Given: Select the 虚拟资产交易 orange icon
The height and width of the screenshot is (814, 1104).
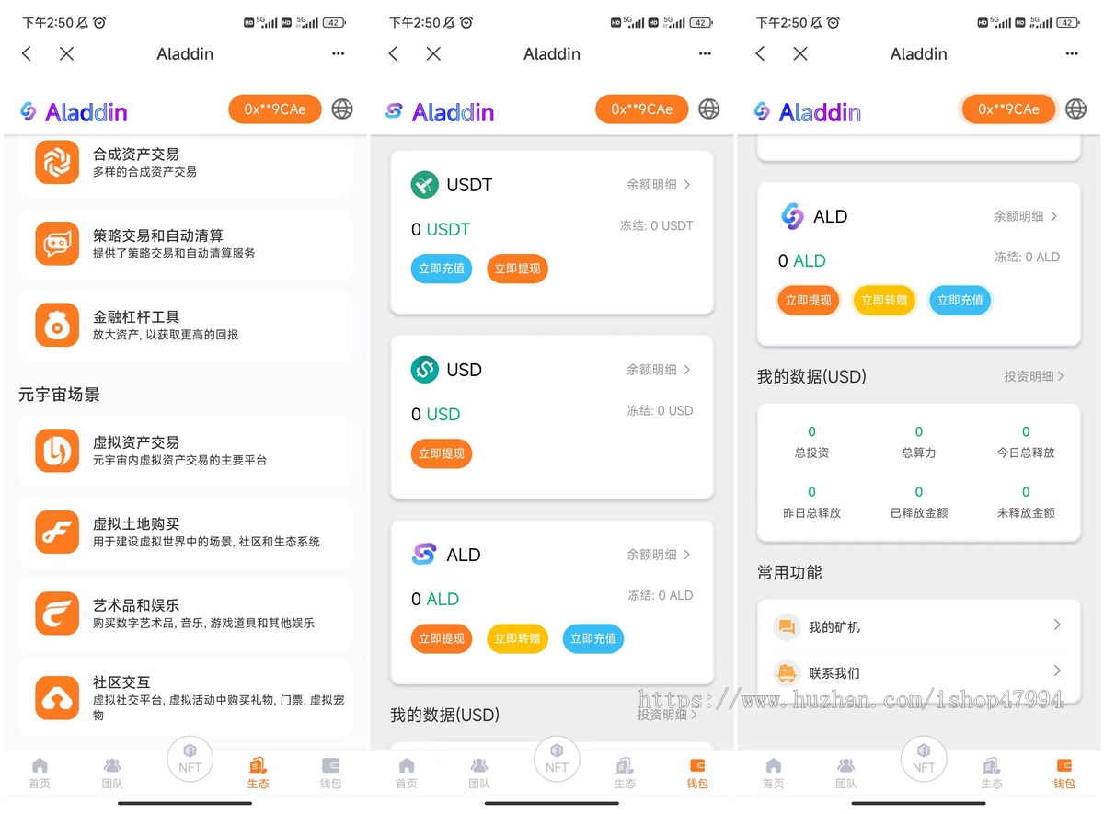Looking at the screenshot, I should coord(57,451).
